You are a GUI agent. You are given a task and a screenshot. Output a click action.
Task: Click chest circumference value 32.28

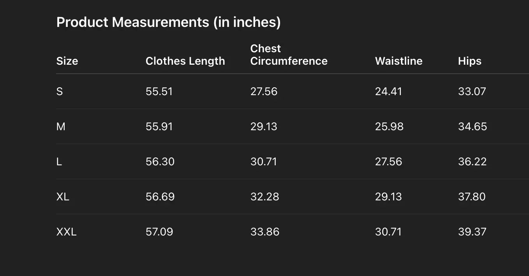pyautogui.click(x=264, y=197)
